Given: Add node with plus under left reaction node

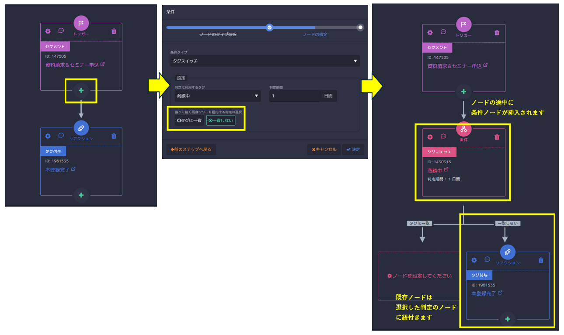Looking at the screenshot, I should [x=81, y=195].
